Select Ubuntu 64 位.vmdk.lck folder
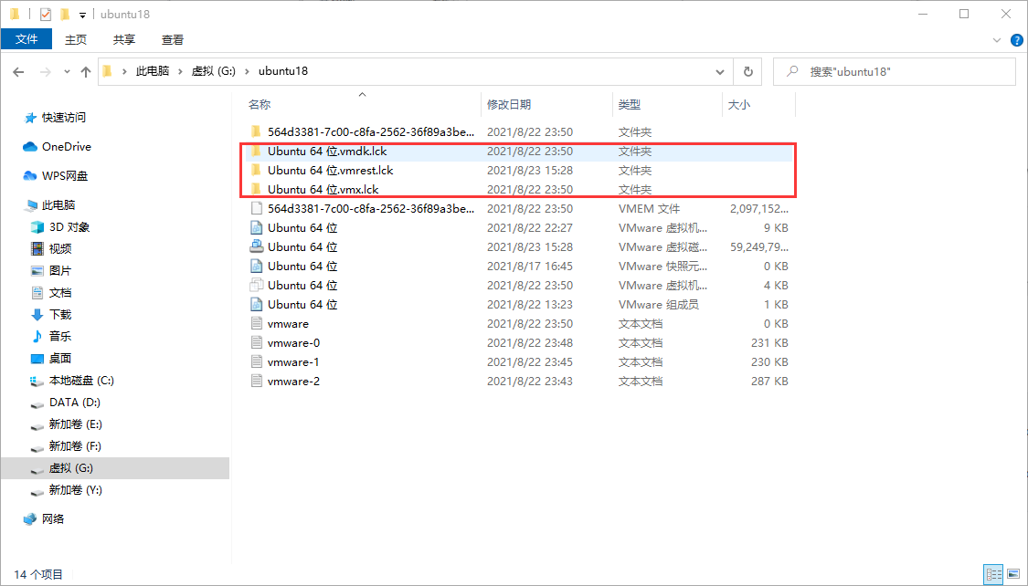The height and width of the screenshot is (586, 1028). (518, 152)
